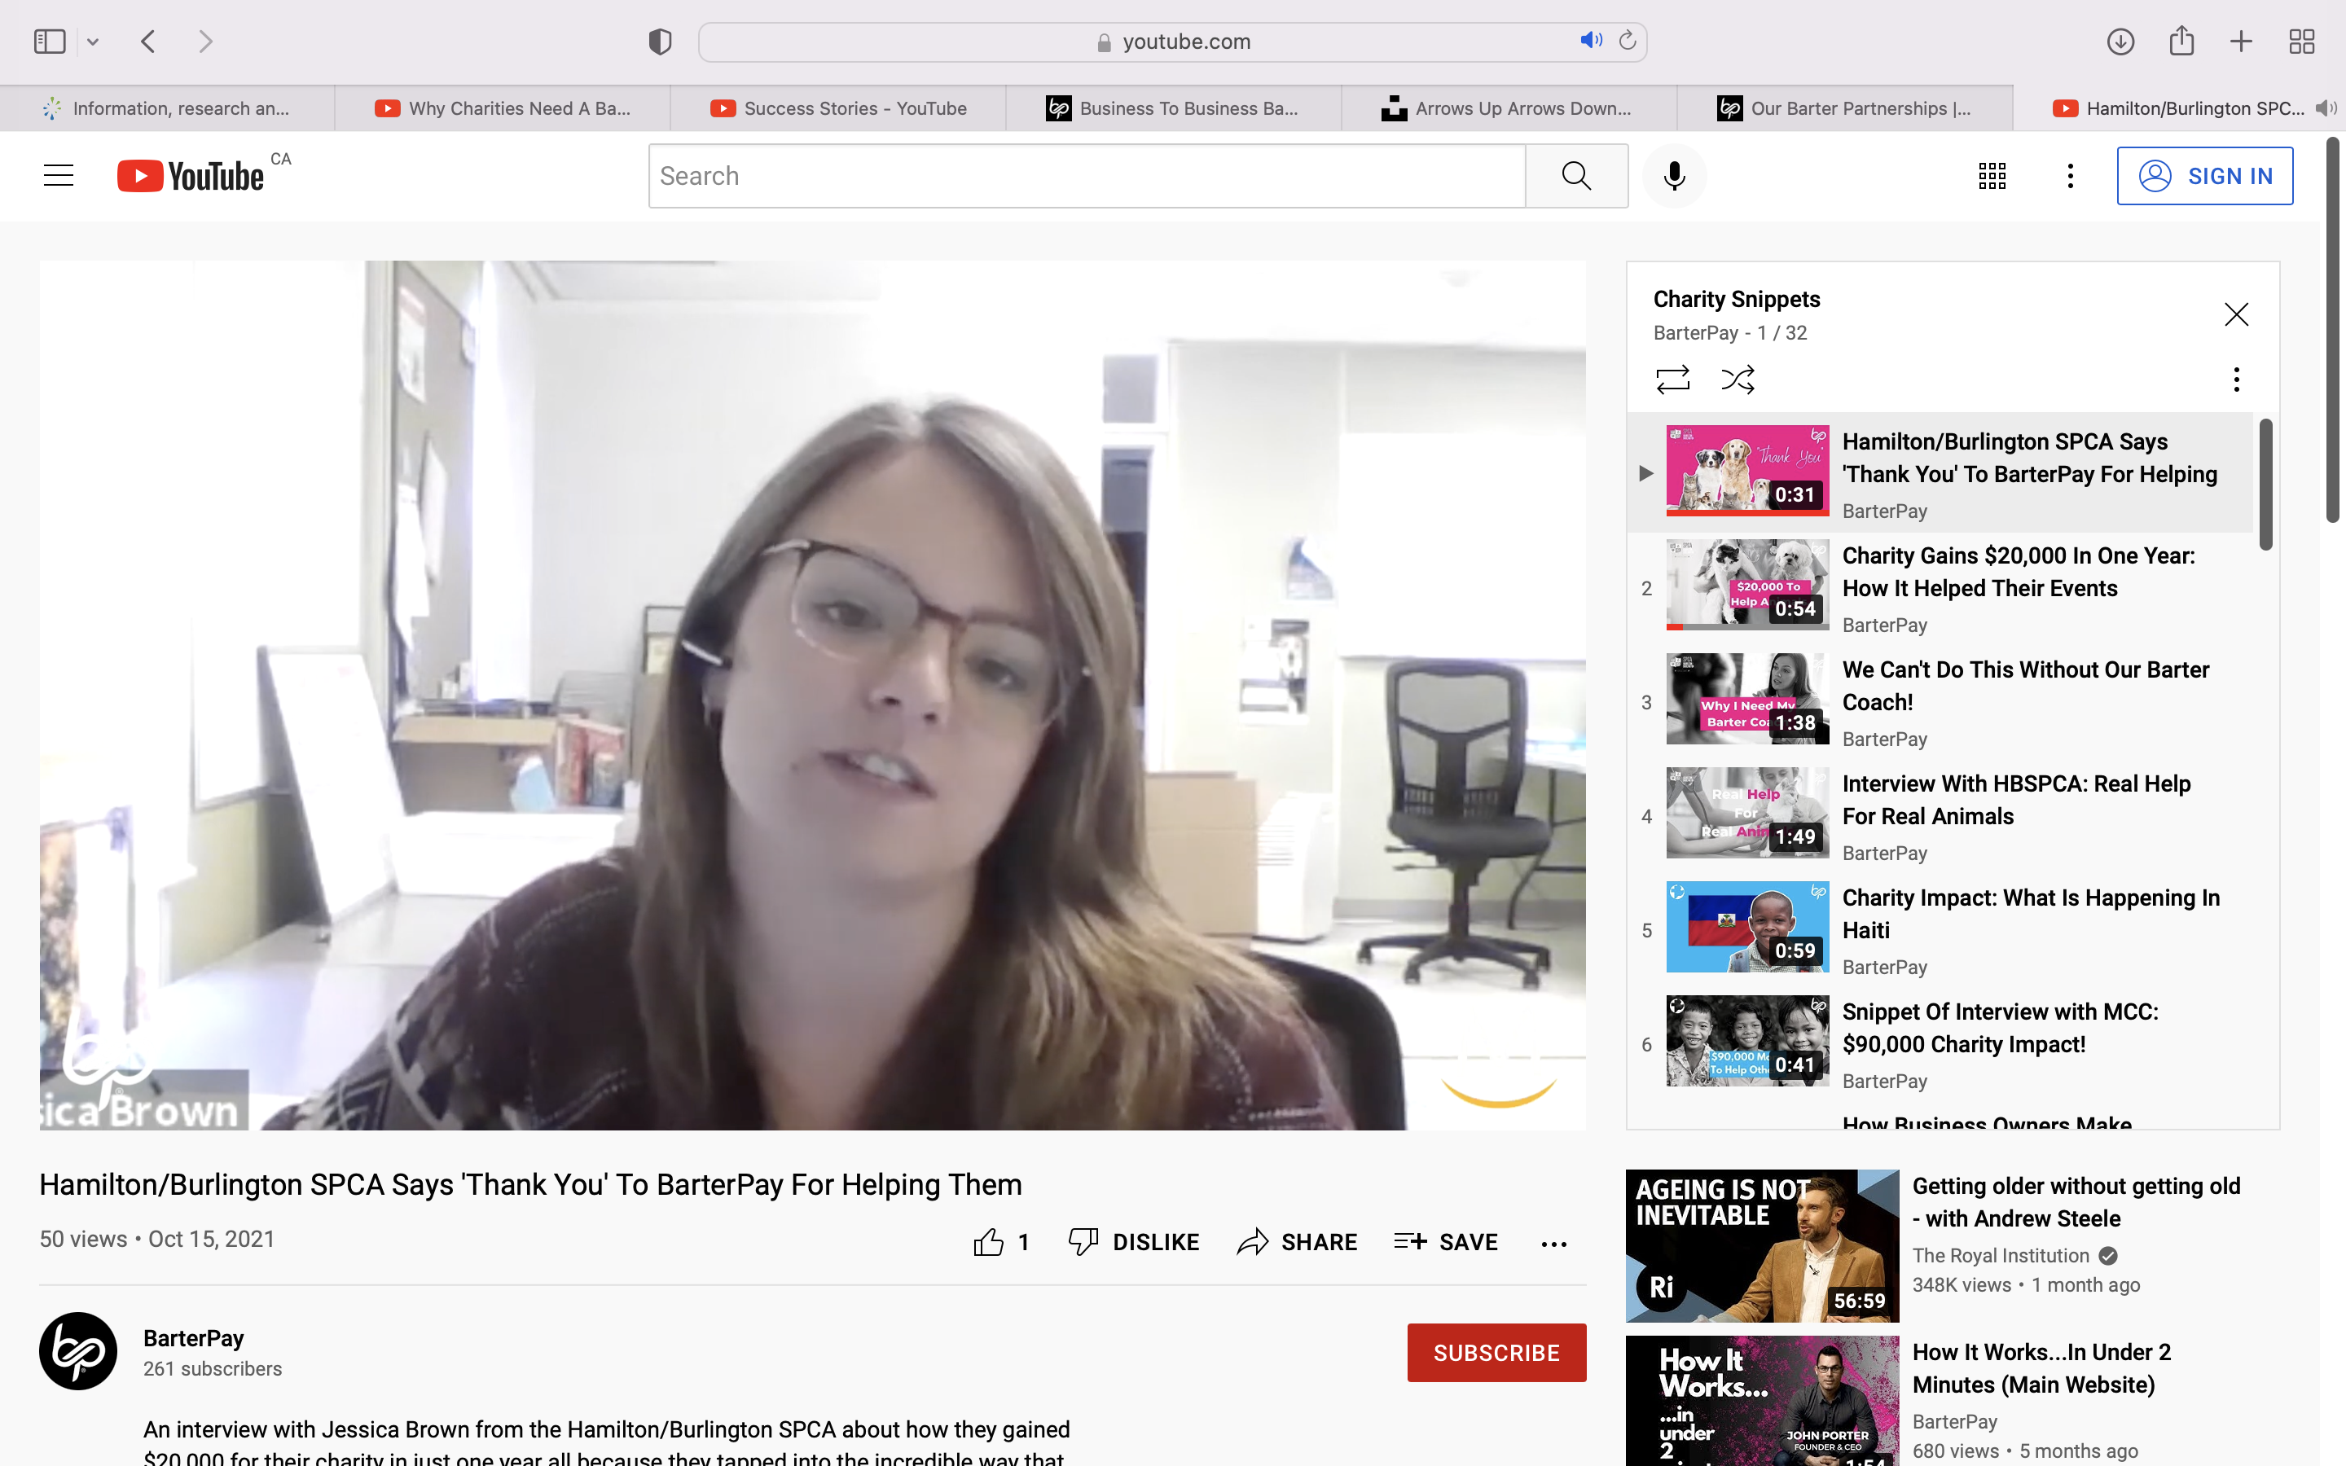The width and height of the screenshot is (2346, 1466).
Task: Play Hamilton/Burlington SPCA Says Thank You playlist item
Action: click(x=1939, y=472)
